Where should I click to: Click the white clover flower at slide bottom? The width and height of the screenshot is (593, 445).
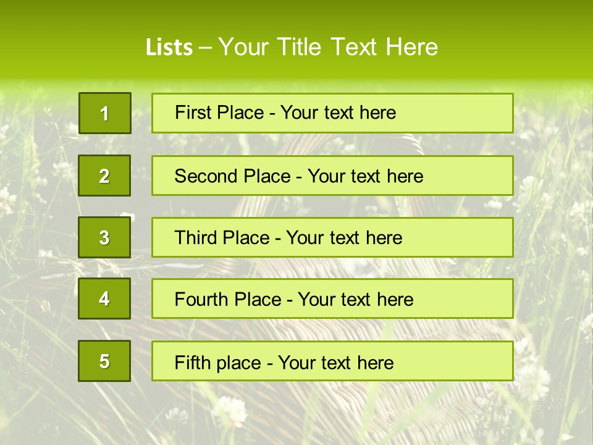click(x=230, y=409)
